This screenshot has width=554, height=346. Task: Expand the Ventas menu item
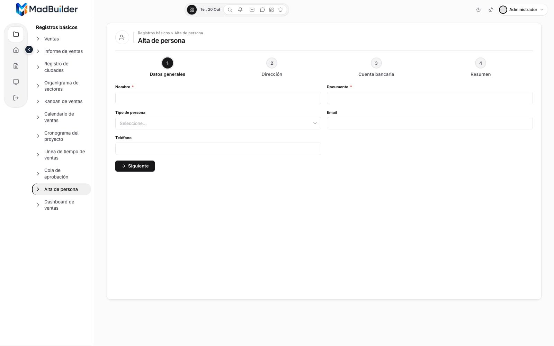62,39
